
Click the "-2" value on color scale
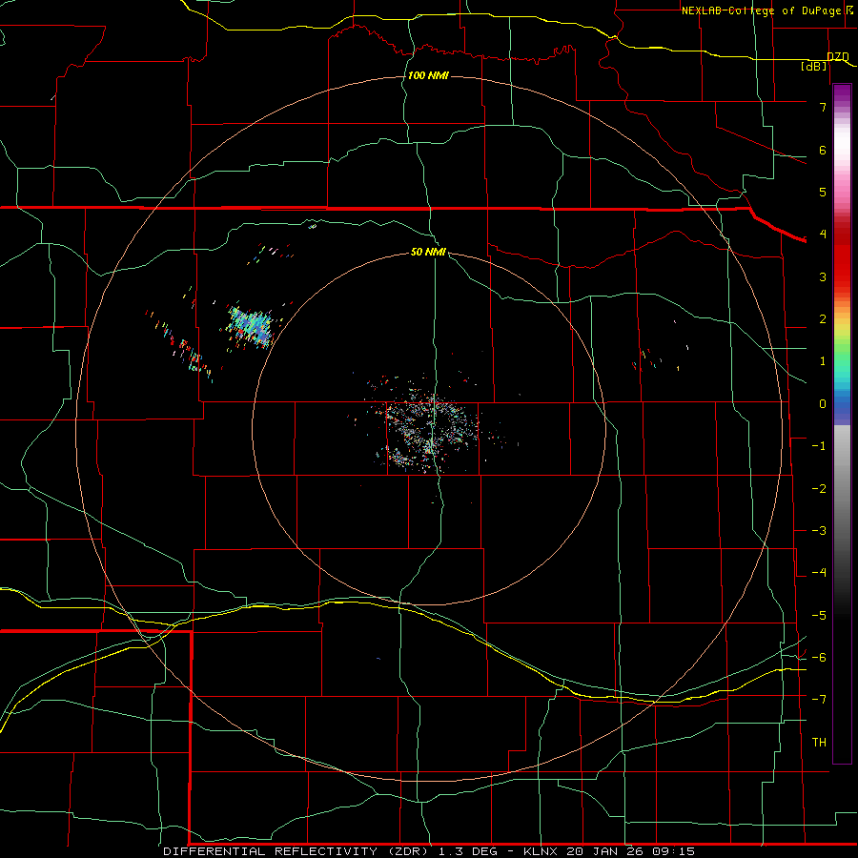click(x=819, y=489)
